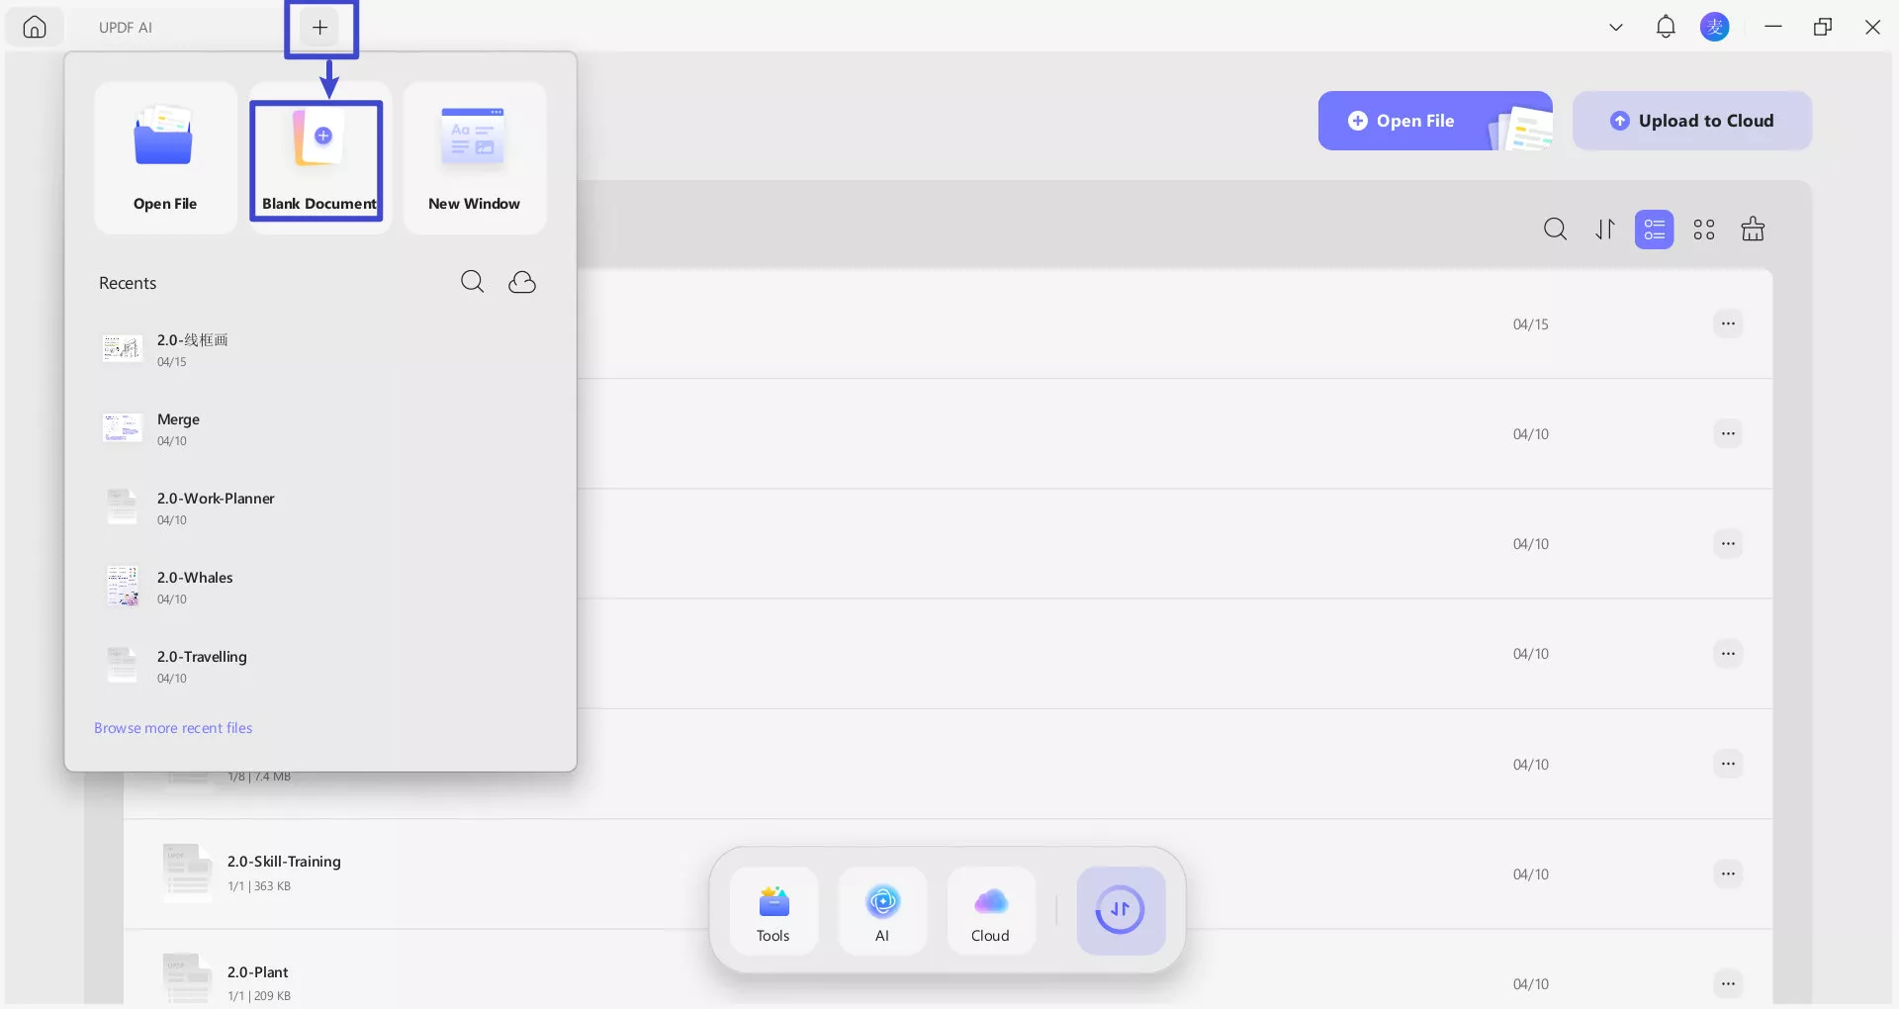The height and width of the screenshot is (1009, 1899).
Task: Click the search icon in Recents panel
Action: pos(472,281)
